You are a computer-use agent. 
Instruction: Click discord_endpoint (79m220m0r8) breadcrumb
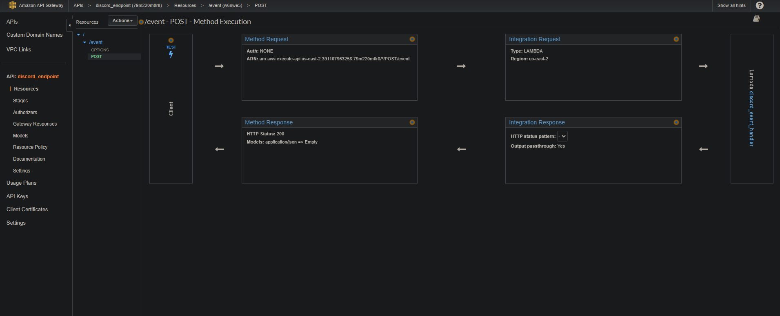(x=129, y=5)
